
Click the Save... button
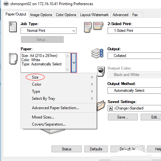tap(123, 117)
